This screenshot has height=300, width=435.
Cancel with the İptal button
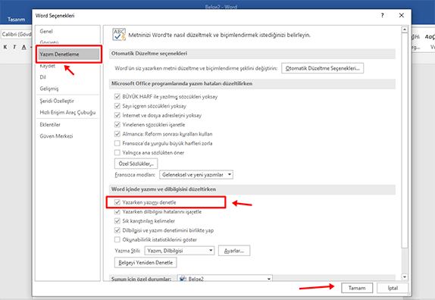click(393, 288)
